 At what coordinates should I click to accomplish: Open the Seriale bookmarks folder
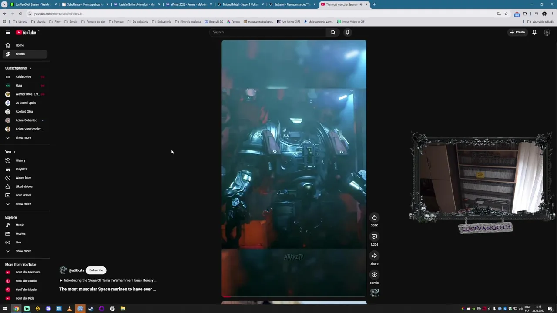71,22
